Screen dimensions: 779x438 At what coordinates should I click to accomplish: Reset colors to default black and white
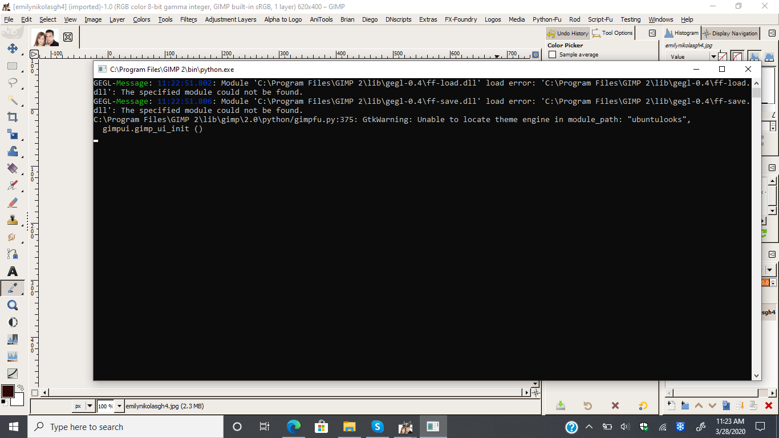(x=4, y=403)
